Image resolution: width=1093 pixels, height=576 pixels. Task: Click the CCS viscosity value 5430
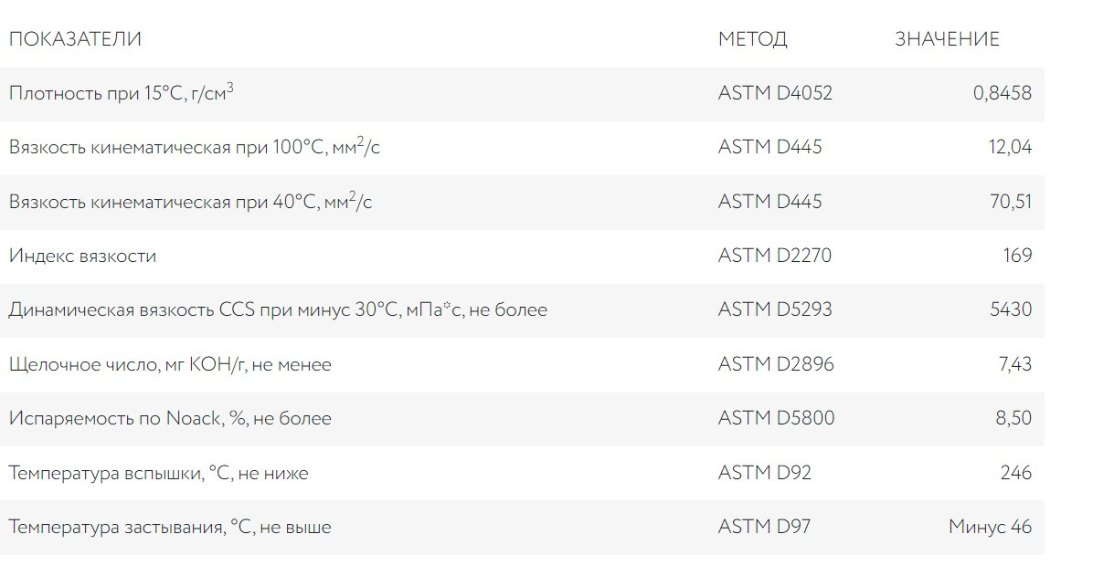pyautogui.click(x=1011, y=310)
